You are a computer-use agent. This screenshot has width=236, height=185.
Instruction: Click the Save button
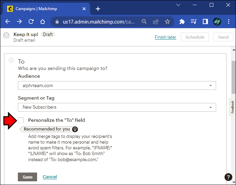coord(27,177)
